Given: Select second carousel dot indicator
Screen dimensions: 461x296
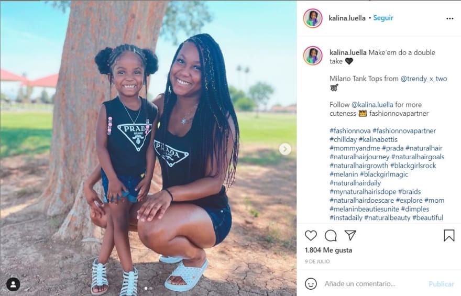Looking at the screenshot, I should coord(151,289).
